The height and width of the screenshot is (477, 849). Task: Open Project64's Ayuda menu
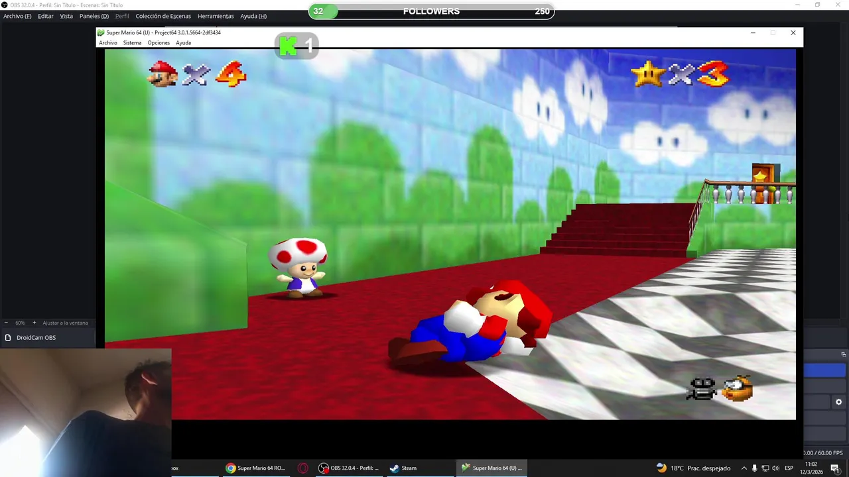coord(183,42)
